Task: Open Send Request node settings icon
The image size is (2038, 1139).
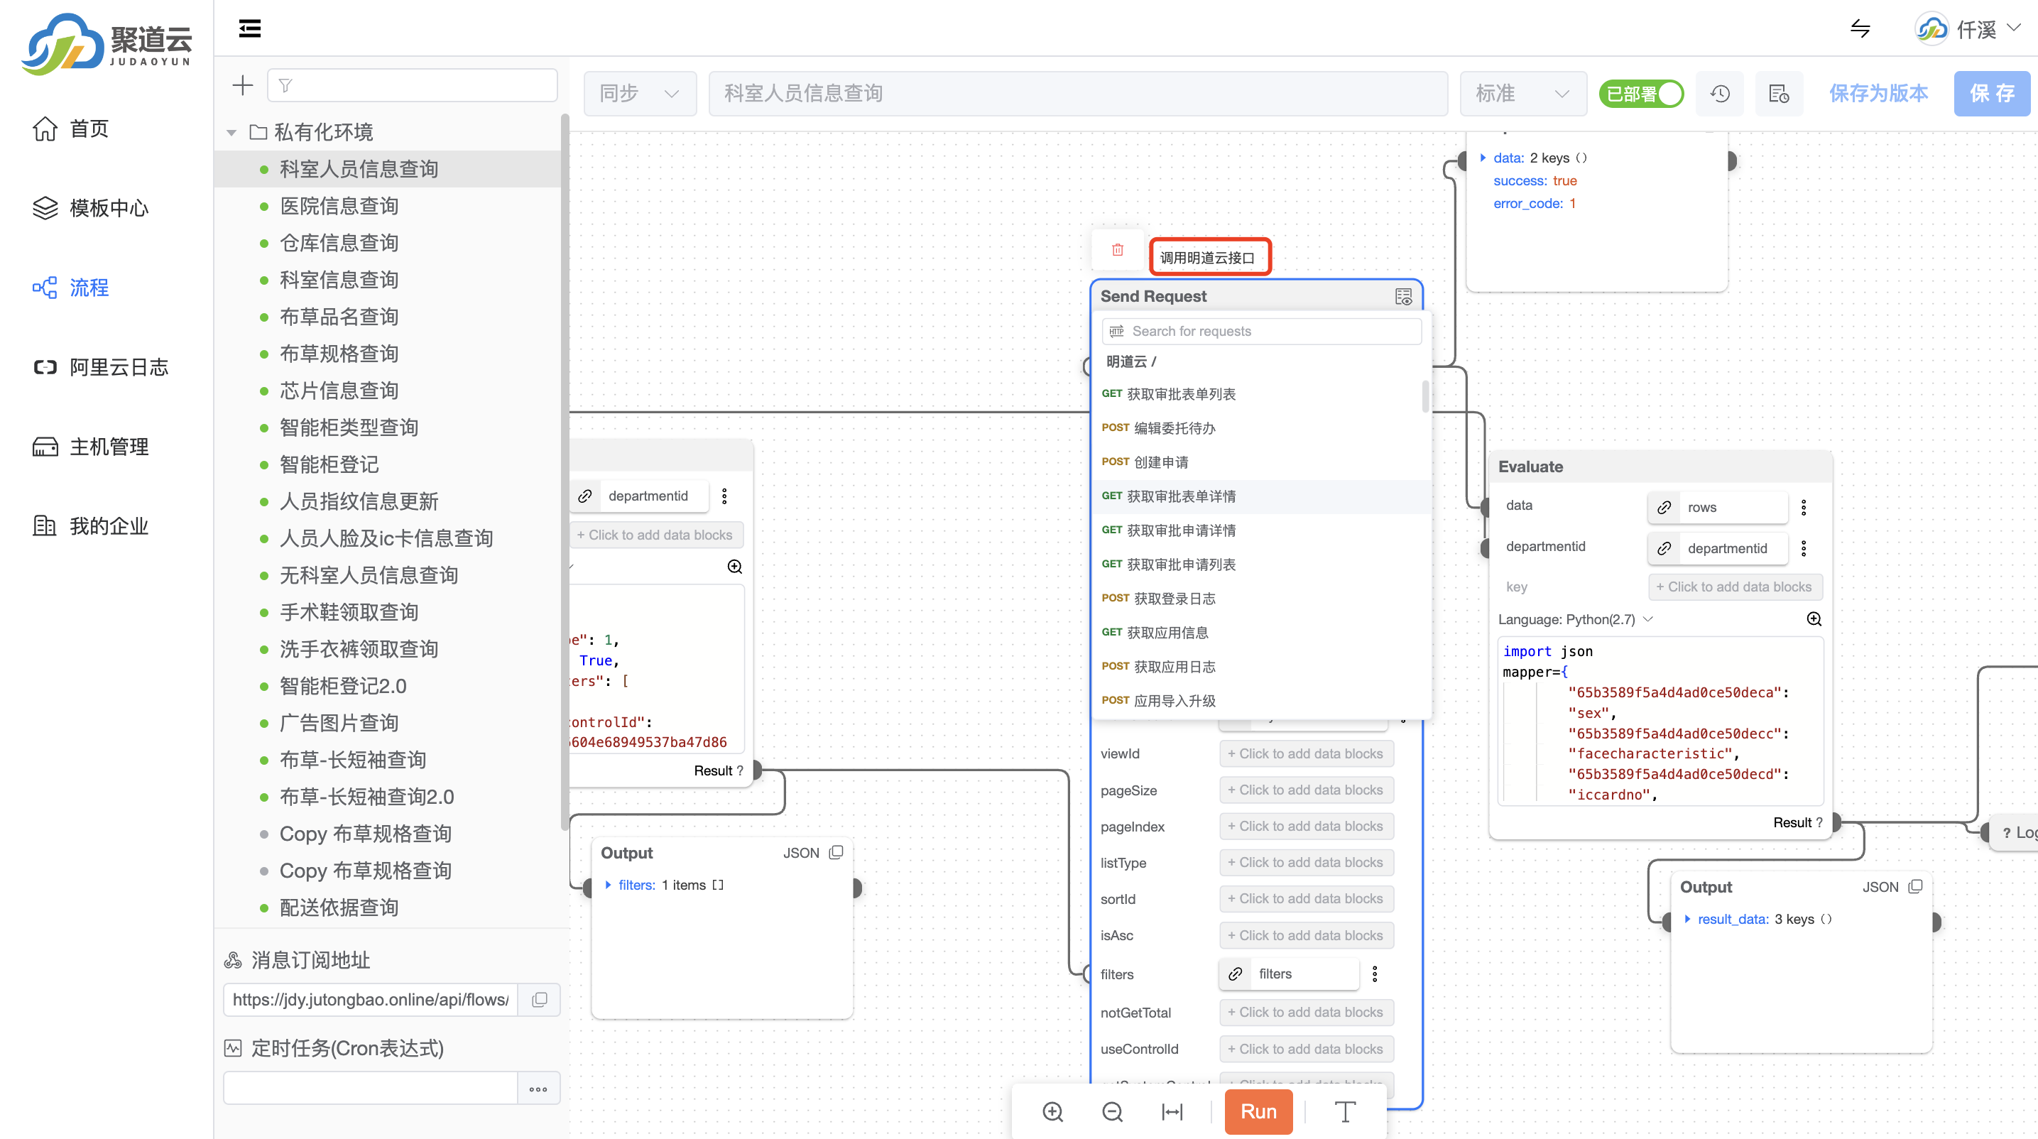Action: tap(1403, 296)
